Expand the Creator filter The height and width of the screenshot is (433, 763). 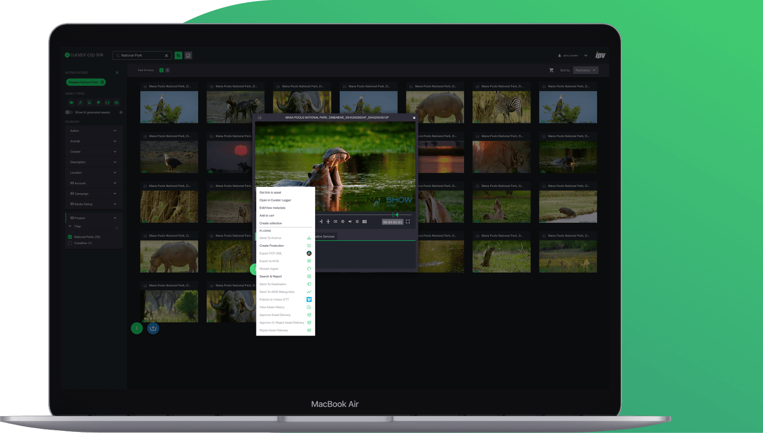tap(94, 151)
